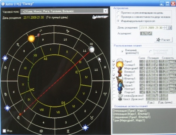Viewport: 176px width, 135px height.
Task: Select the daily forecast and recommendations option
Action: click(118, 13)
